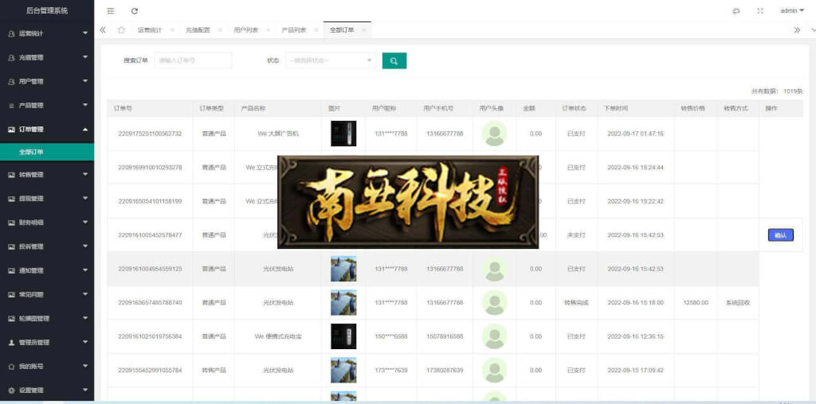This screenshot has width=816, height=404.
Task: Expand the 充值管理 sidebar menu arrow
Action: (x=85, y=57)
